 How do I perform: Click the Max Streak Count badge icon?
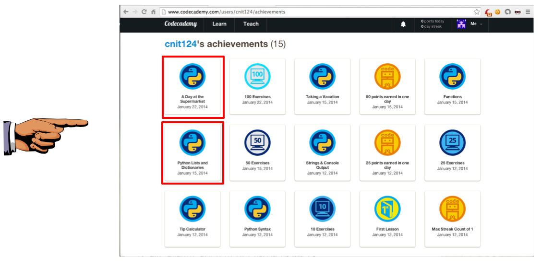pyautogui.click(x=452, y=209)
